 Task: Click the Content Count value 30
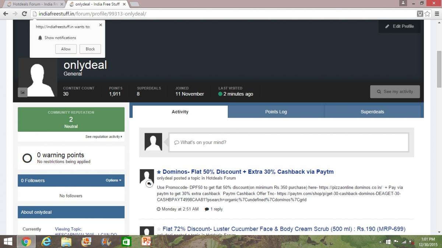66,94
